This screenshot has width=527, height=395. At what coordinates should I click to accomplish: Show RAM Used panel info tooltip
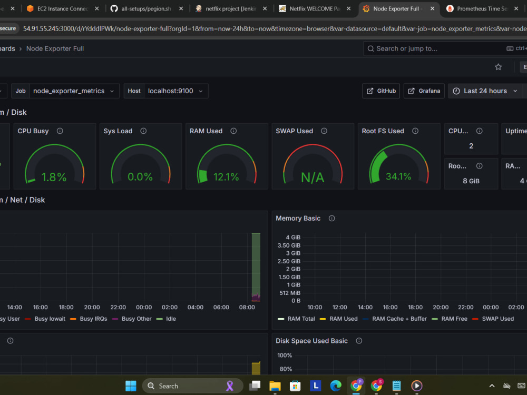[x=233, y=131]
